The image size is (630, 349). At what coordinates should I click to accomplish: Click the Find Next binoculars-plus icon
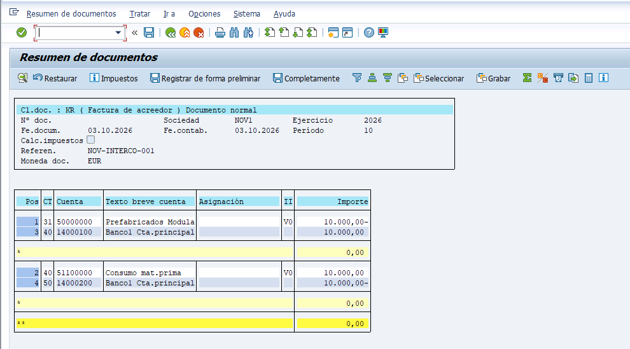[248, 32]
